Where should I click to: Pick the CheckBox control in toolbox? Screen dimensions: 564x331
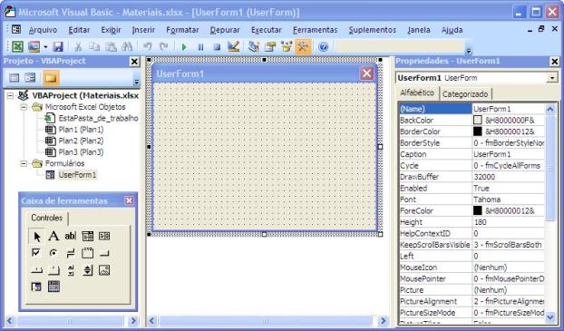pyautogui.click(x=36, y=253)
